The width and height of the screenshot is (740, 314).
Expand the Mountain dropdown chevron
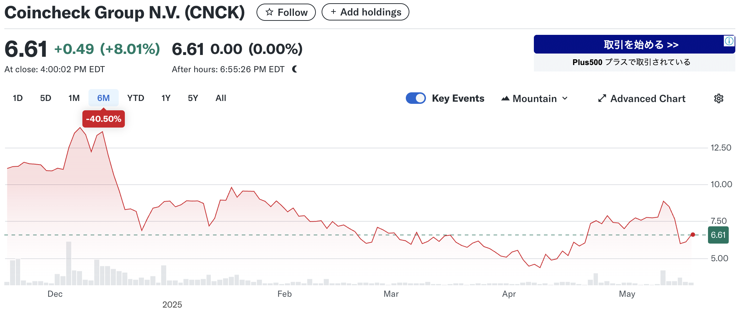pos(565,98)
